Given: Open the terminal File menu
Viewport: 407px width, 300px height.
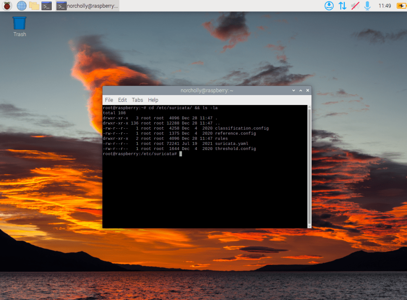Looking at the screenshot, I should pyautogui.click(x=109, y=100).
